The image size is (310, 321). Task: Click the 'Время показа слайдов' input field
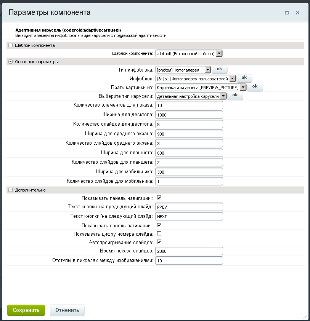[189, 251]
